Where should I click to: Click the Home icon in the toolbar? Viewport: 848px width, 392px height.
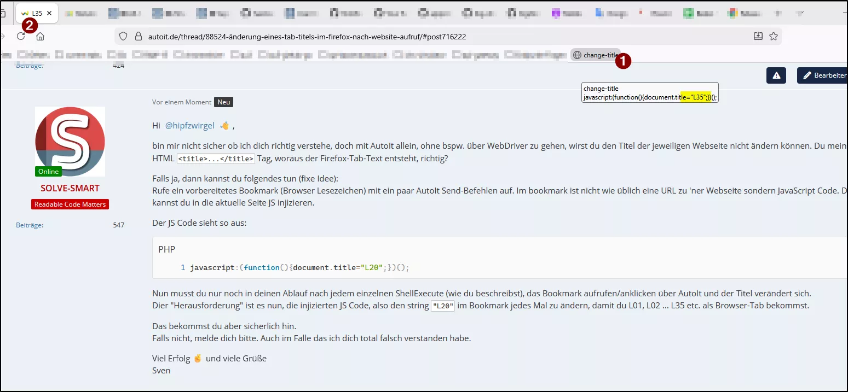click(x=40, y=37)
